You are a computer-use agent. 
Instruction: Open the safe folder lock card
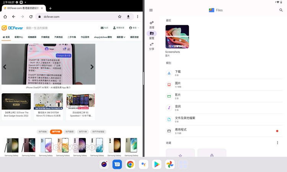[x=212, y=153]
